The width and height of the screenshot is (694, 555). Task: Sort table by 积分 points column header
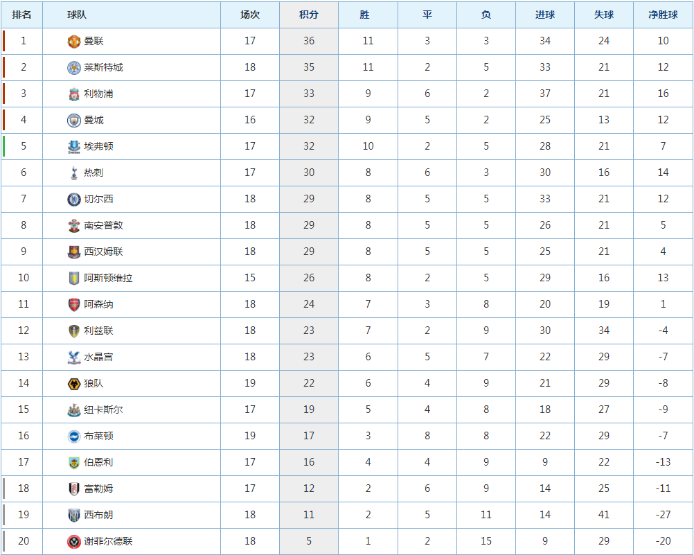(x=308, y=15)
